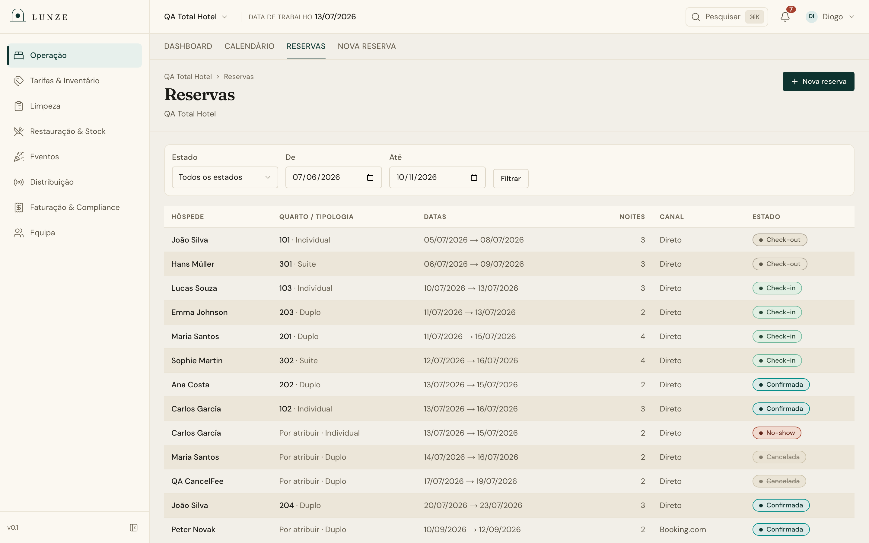The width and height of the screenshot is (869, 543).
Task: Click the Lunze logo icon
Action: pyautogui.click(x=17, y=15)
